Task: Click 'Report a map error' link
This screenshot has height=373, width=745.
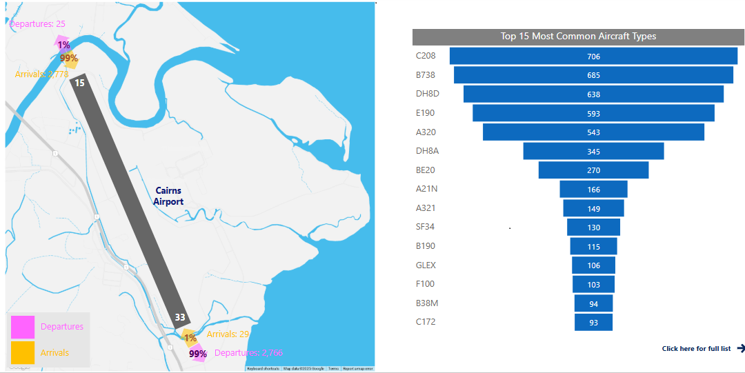Action: click(358, 369)
